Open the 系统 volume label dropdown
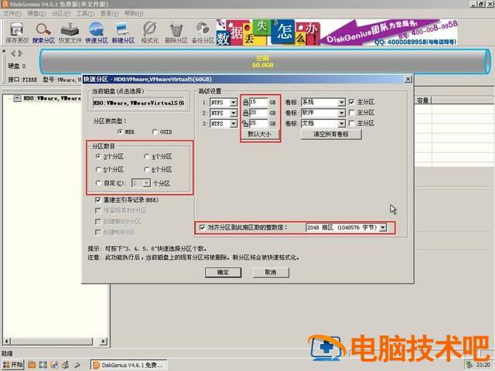Image resolution: width=495 pixels, height=371 pixels. 341,102
